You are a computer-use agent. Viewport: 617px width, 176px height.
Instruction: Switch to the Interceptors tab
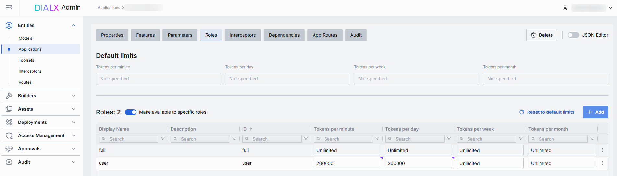[x=243, y=35]
